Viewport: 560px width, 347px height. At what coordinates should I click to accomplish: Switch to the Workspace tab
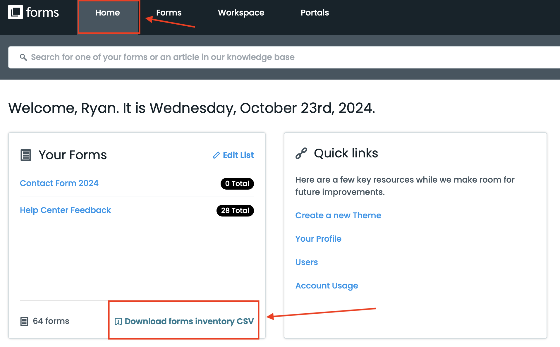tap(241, 13)
